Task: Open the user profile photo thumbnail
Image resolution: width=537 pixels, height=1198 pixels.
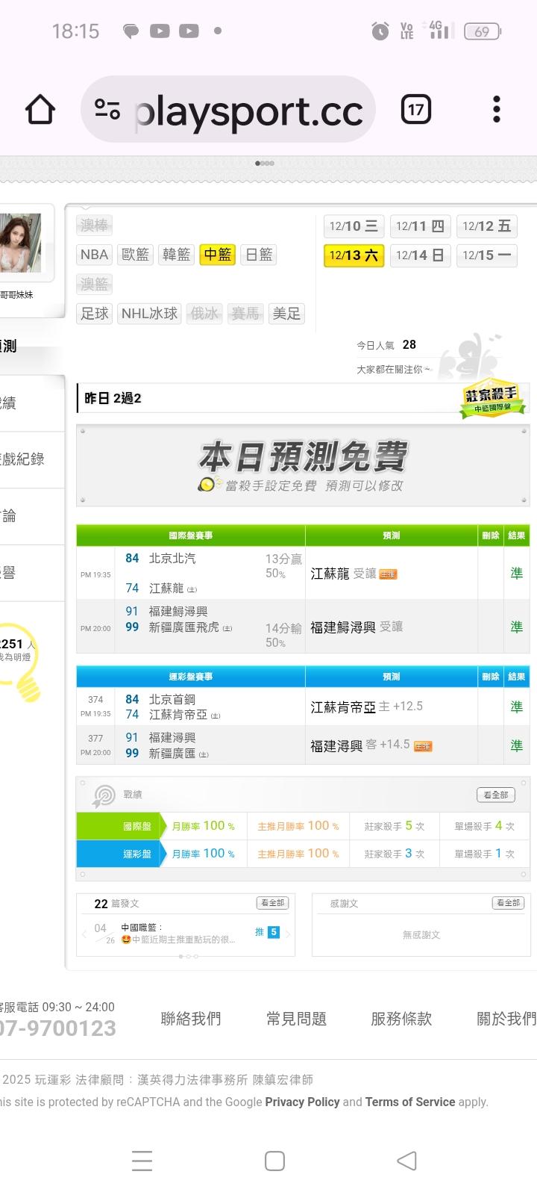Action: [x=21, y=243]
